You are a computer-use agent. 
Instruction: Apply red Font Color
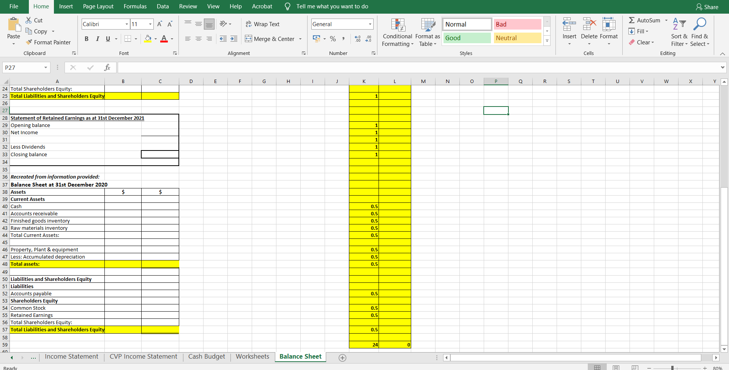pos(164,39)
